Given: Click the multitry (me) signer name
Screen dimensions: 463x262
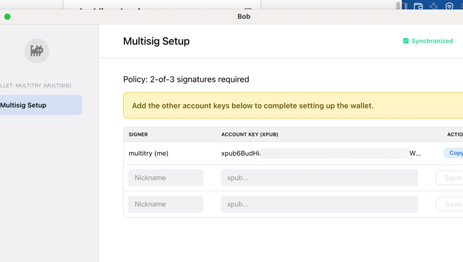Looking at the screenshot, I should click(x=148, y=154).
